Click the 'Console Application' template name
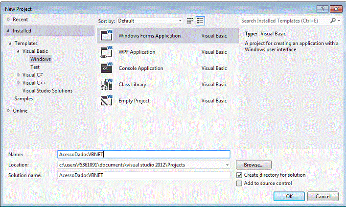346x207 pixels. [141, 68]
